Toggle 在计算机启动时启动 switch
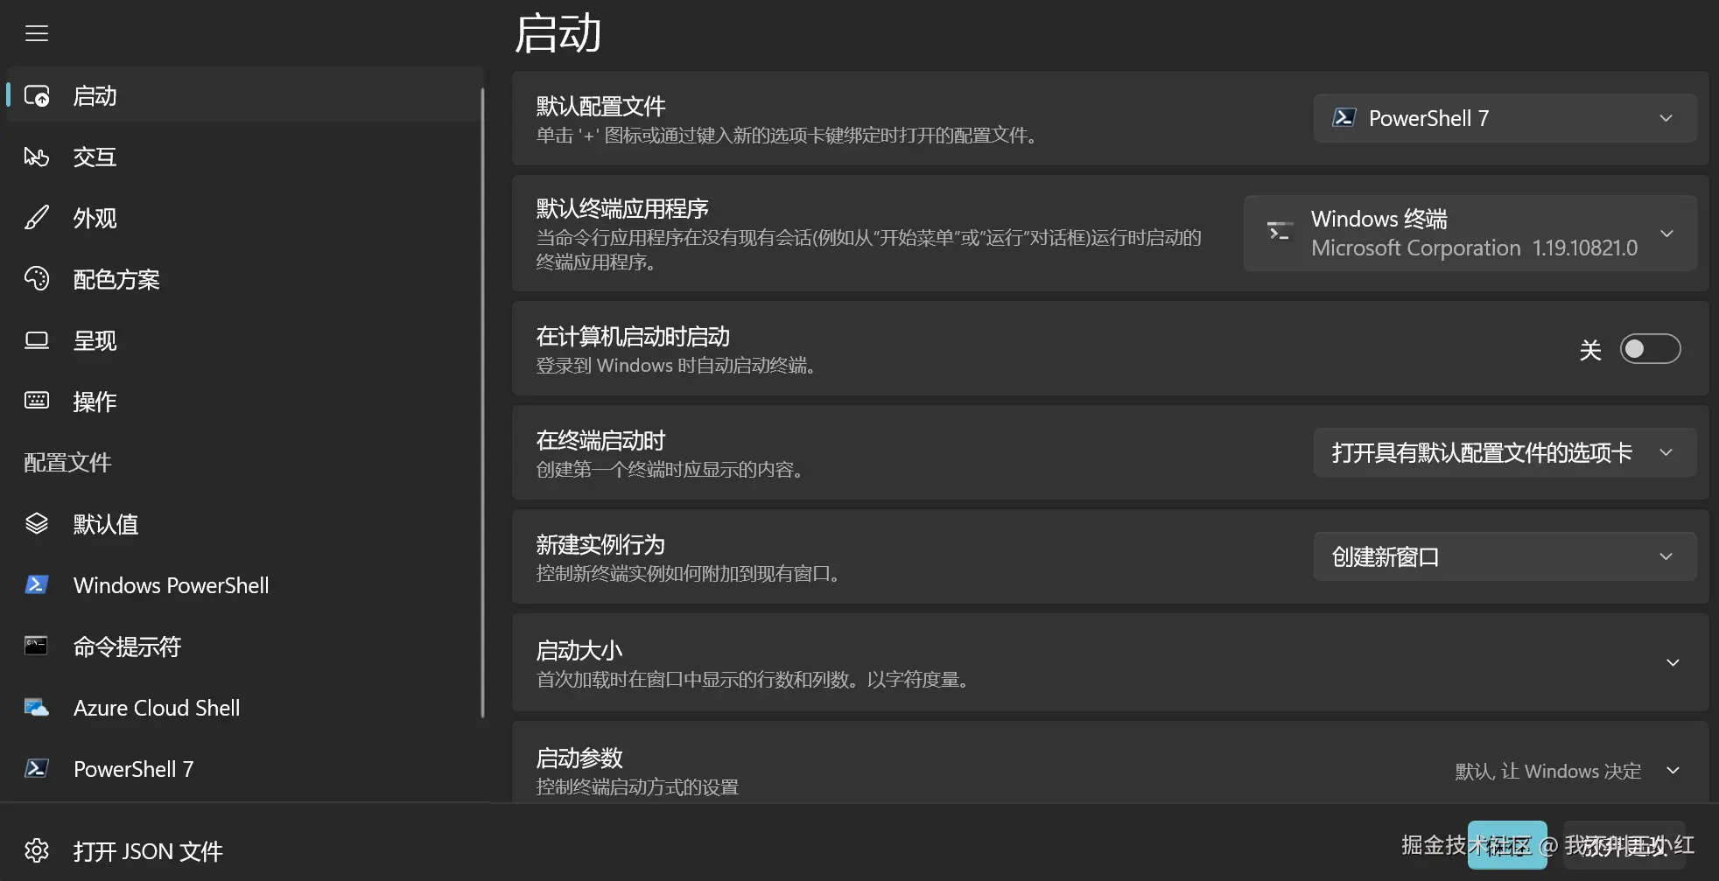The height and width of the screenshot is (881, 1719). pos(1650,349)
